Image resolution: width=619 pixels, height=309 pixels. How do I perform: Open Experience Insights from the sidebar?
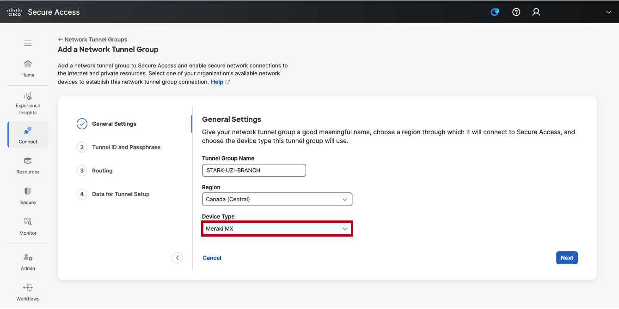[x=28, y=102]
